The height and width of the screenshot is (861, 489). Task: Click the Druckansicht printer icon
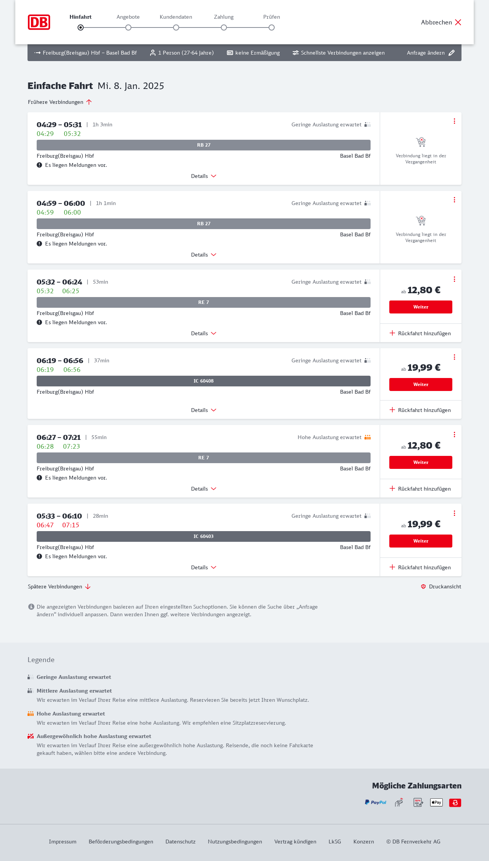pyautogui.click(x=423, y=586)
